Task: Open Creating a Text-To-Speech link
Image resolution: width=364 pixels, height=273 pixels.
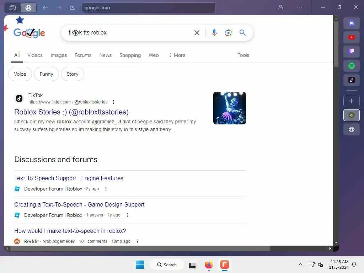Action: (79, 204)
